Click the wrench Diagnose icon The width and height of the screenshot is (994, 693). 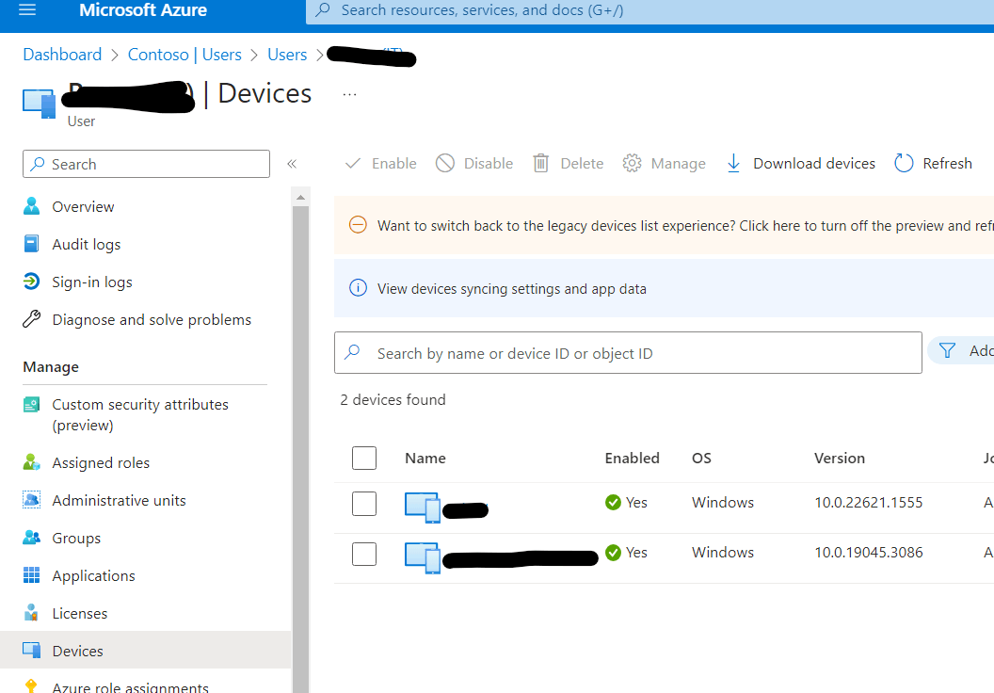pos(31,319)
